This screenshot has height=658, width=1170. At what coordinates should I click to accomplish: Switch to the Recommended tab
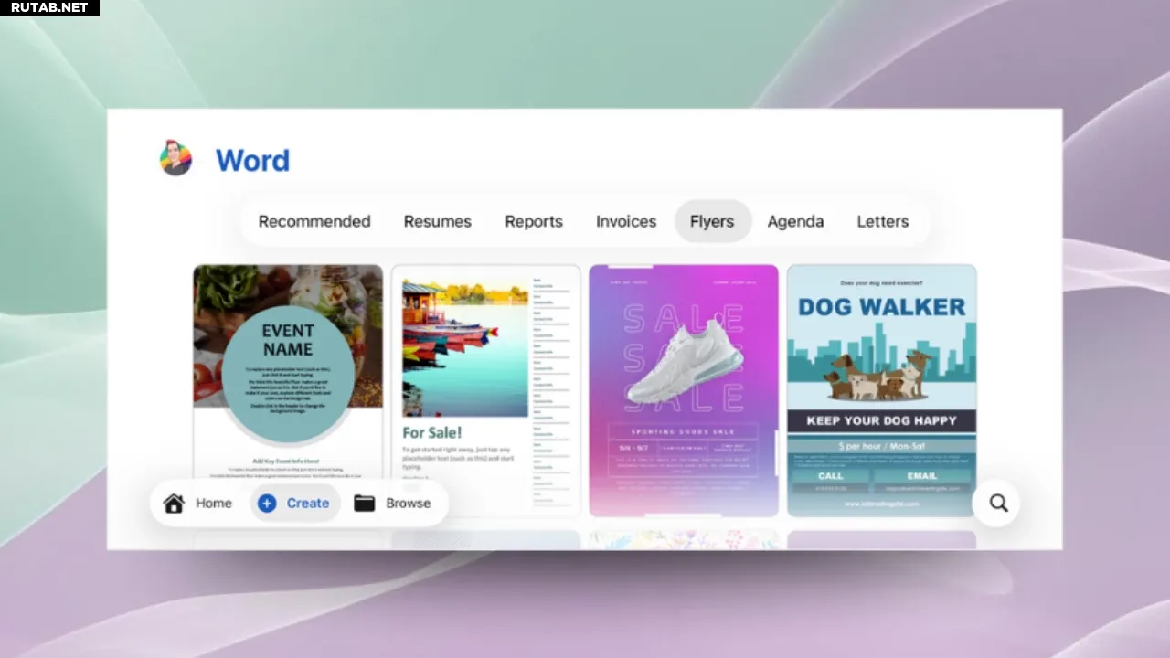coord(314,221)
